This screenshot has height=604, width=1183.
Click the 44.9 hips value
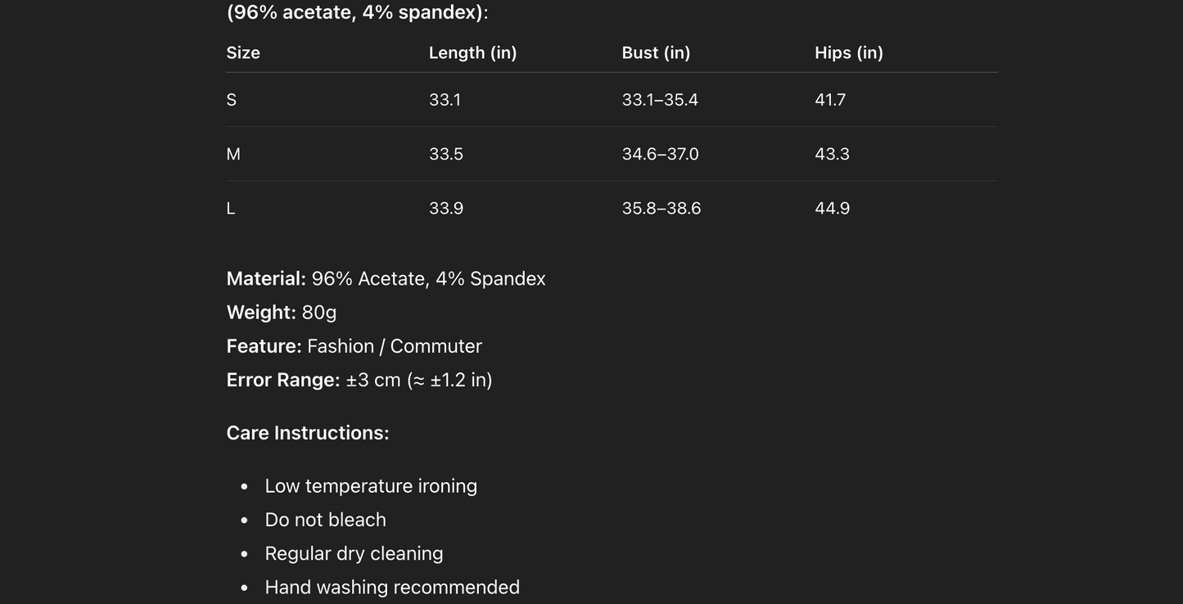point(832,209)
